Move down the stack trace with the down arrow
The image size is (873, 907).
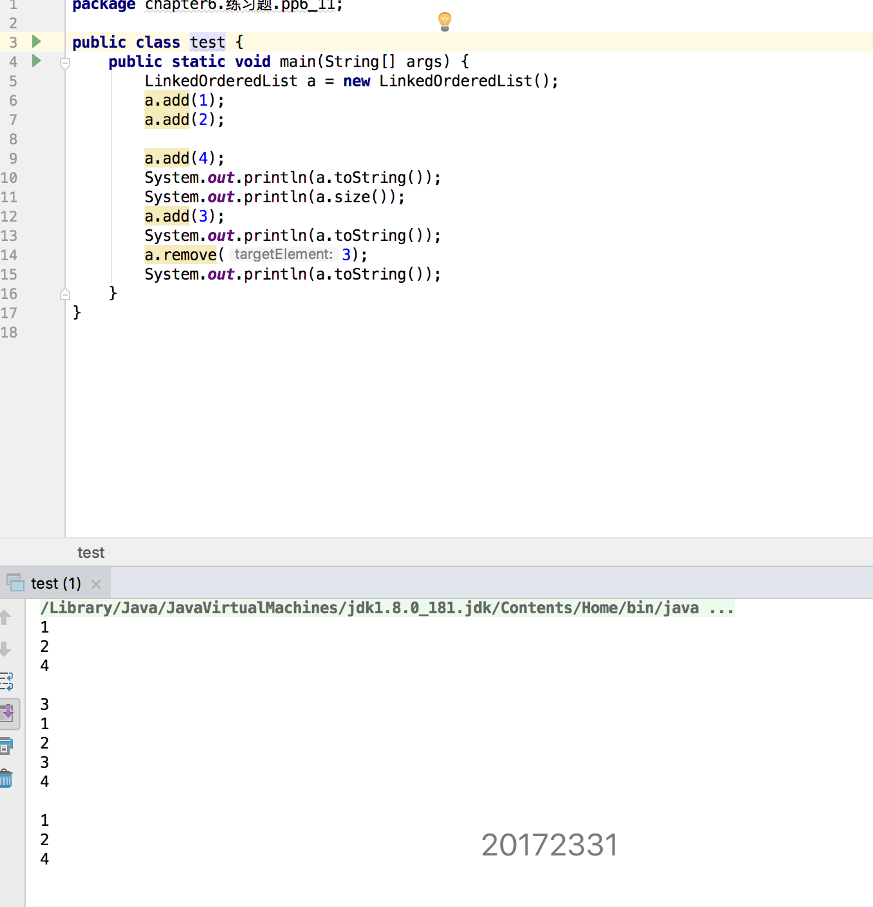tap(6, 649)
